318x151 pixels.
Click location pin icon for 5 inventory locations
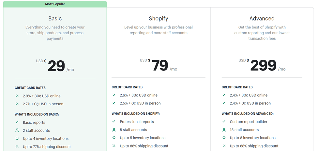(114, 138)
